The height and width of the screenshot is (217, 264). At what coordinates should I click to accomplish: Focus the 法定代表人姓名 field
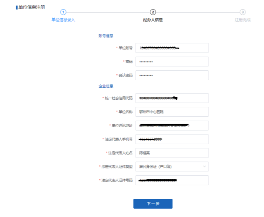click(172, 153)
